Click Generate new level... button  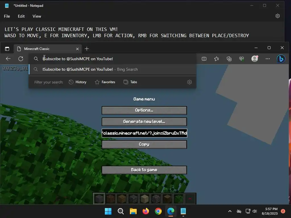coord(144,121)
